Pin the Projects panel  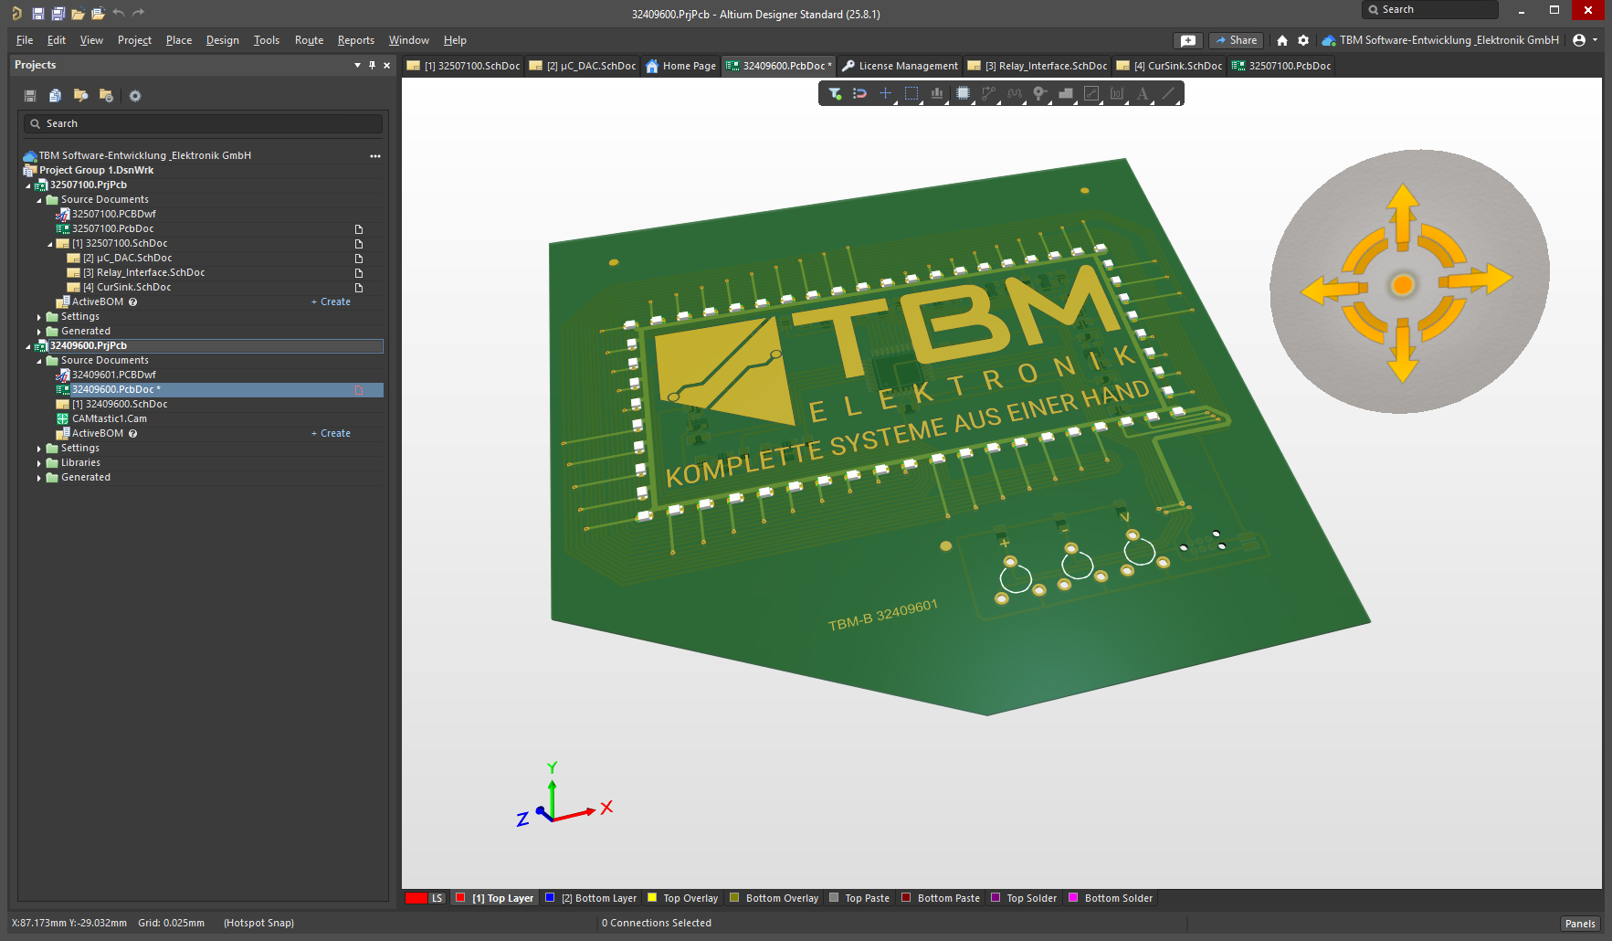372,65
